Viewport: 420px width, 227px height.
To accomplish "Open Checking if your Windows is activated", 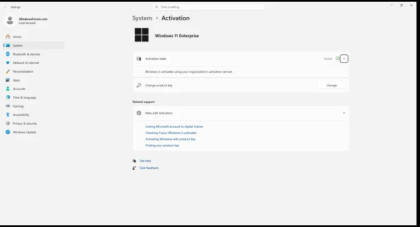I will coord(171,133).
